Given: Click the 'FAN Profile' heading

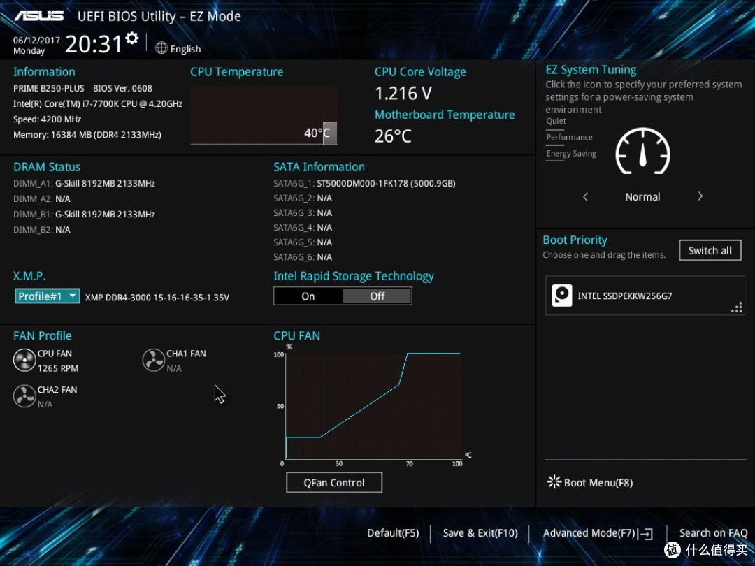Looking at the screenshot, I should click(x=43, y=335).
